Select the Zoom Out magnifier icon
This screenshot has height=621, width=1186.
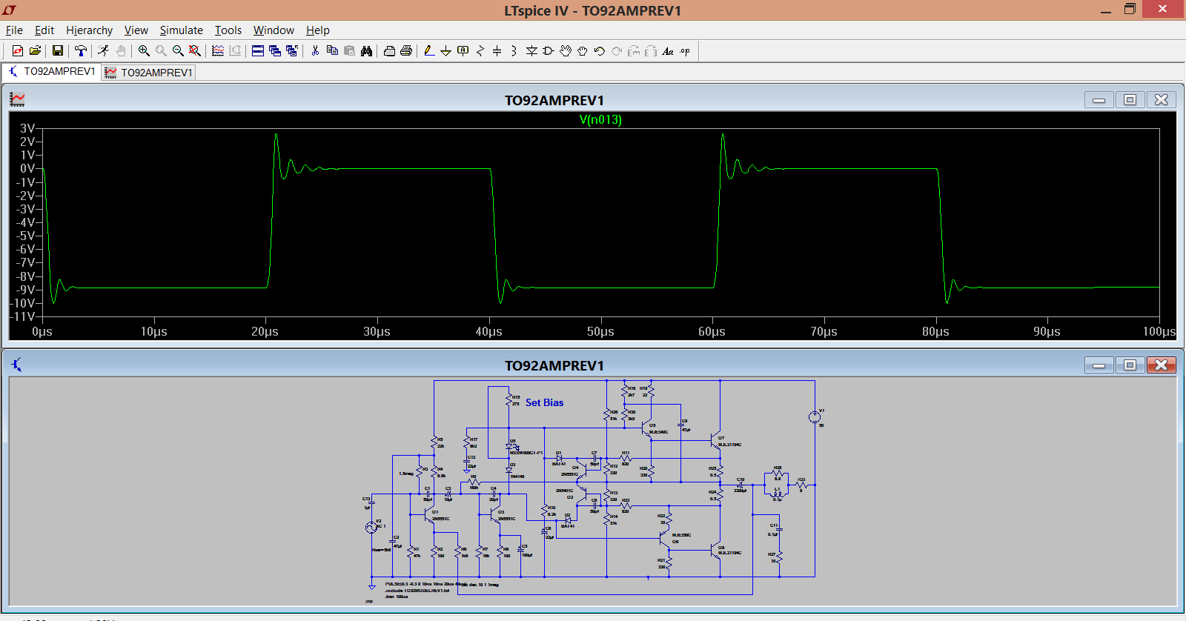[x=178, y=51]
